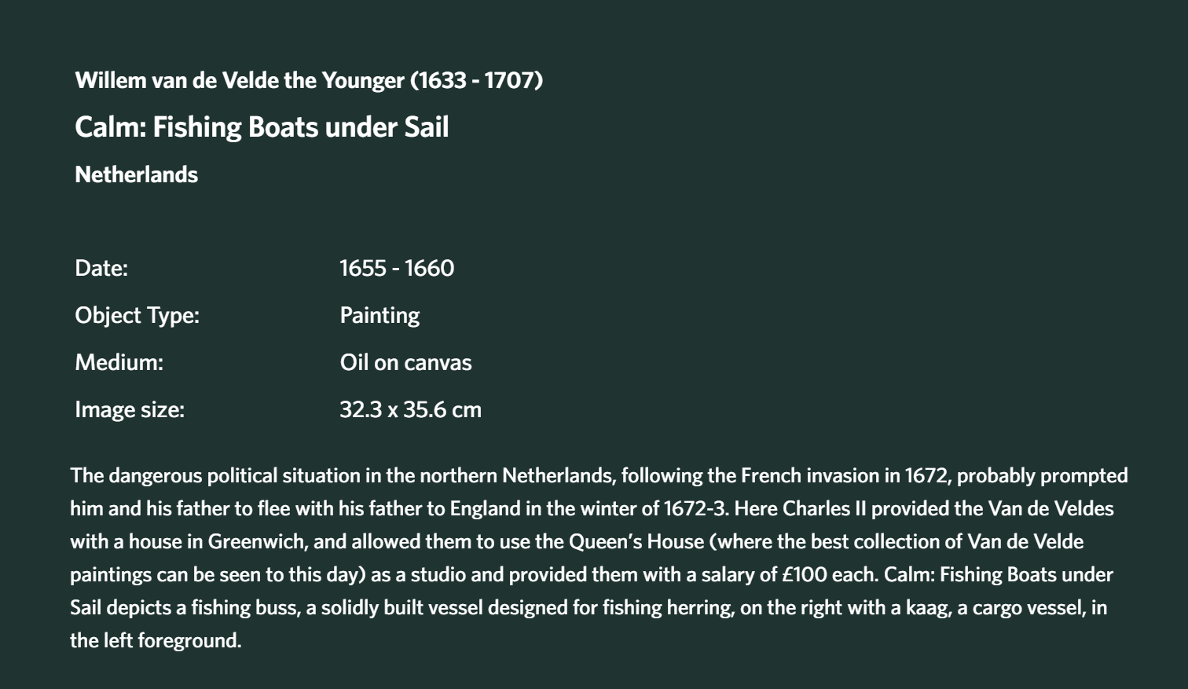This screenshot has height=689, width=1188.
Task: Click the artist lifespan (1633 - 1707)
Action: pyautogui.click(x=476, y=80)
